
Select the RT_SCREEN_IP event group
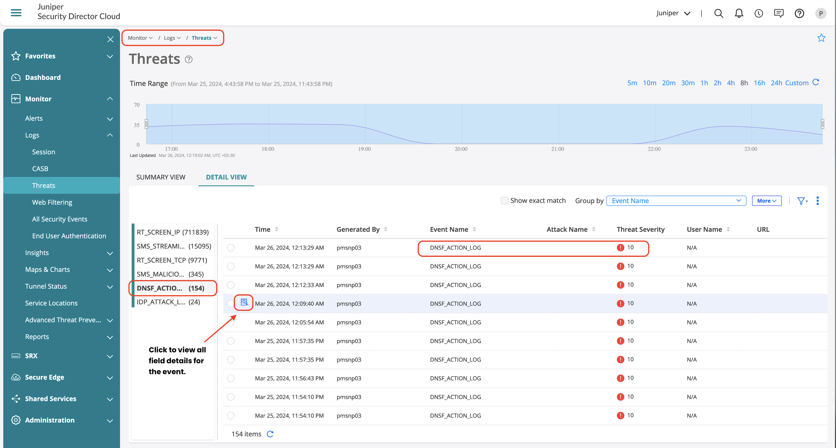(x=172, y=232)
